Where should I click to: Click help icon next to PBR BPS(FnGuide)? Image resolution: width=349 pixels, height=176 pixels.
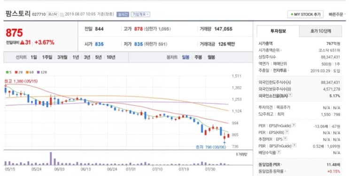pyautogui.click(x=294, y=146)
